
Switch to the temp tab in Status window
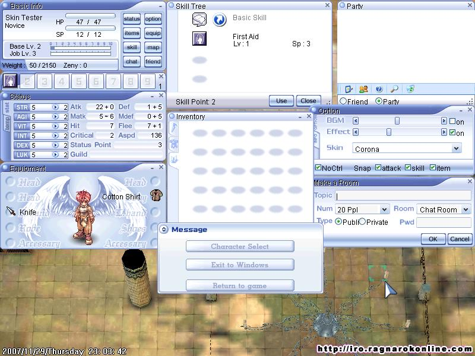coord(7,123)
